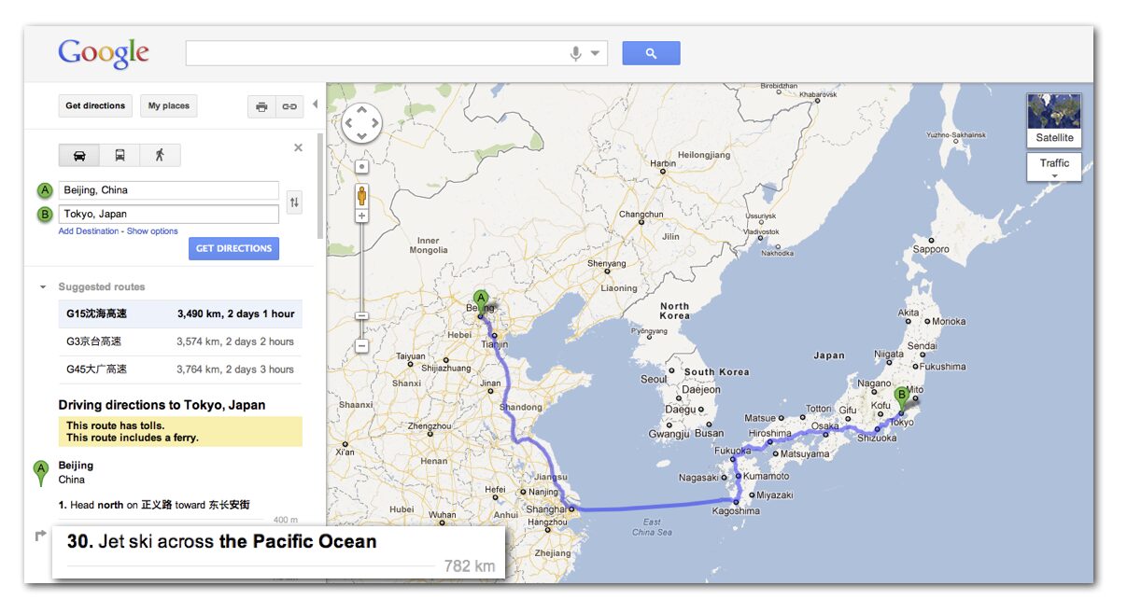Collapse the left directions panel arrow
Viewport: 1127px width, 613px height.
315,104
